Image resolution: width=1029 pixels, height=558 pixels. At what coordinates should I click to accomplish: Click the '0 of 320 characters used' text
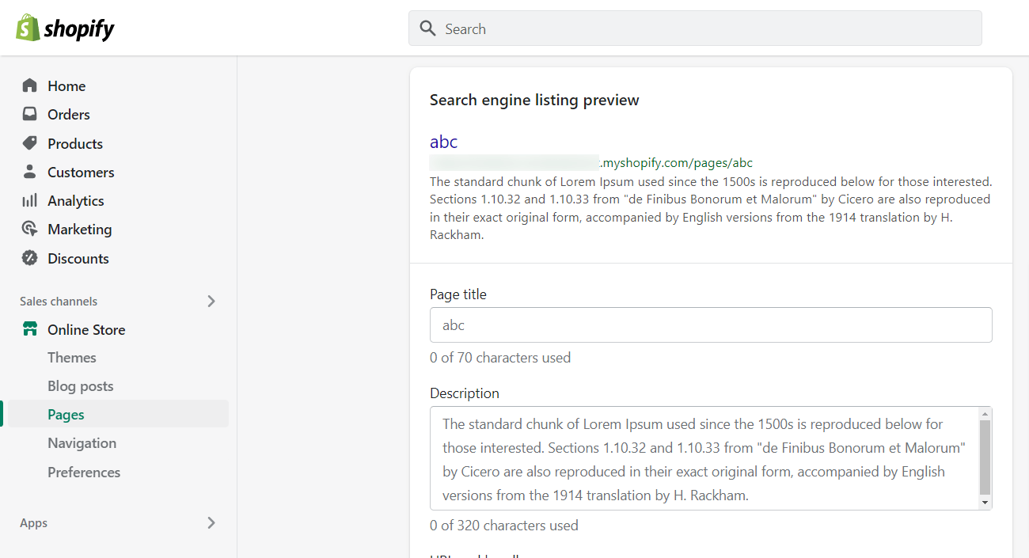(x=504, y=526)
